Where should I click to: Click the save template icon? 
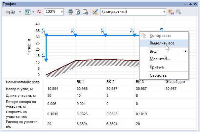[171, 12]
